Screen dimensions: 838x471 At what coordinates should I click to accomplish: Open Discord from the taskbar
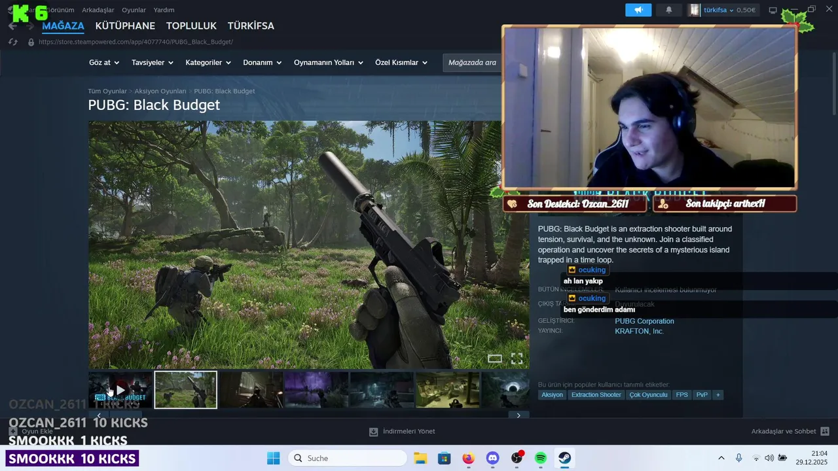point(492,458)
